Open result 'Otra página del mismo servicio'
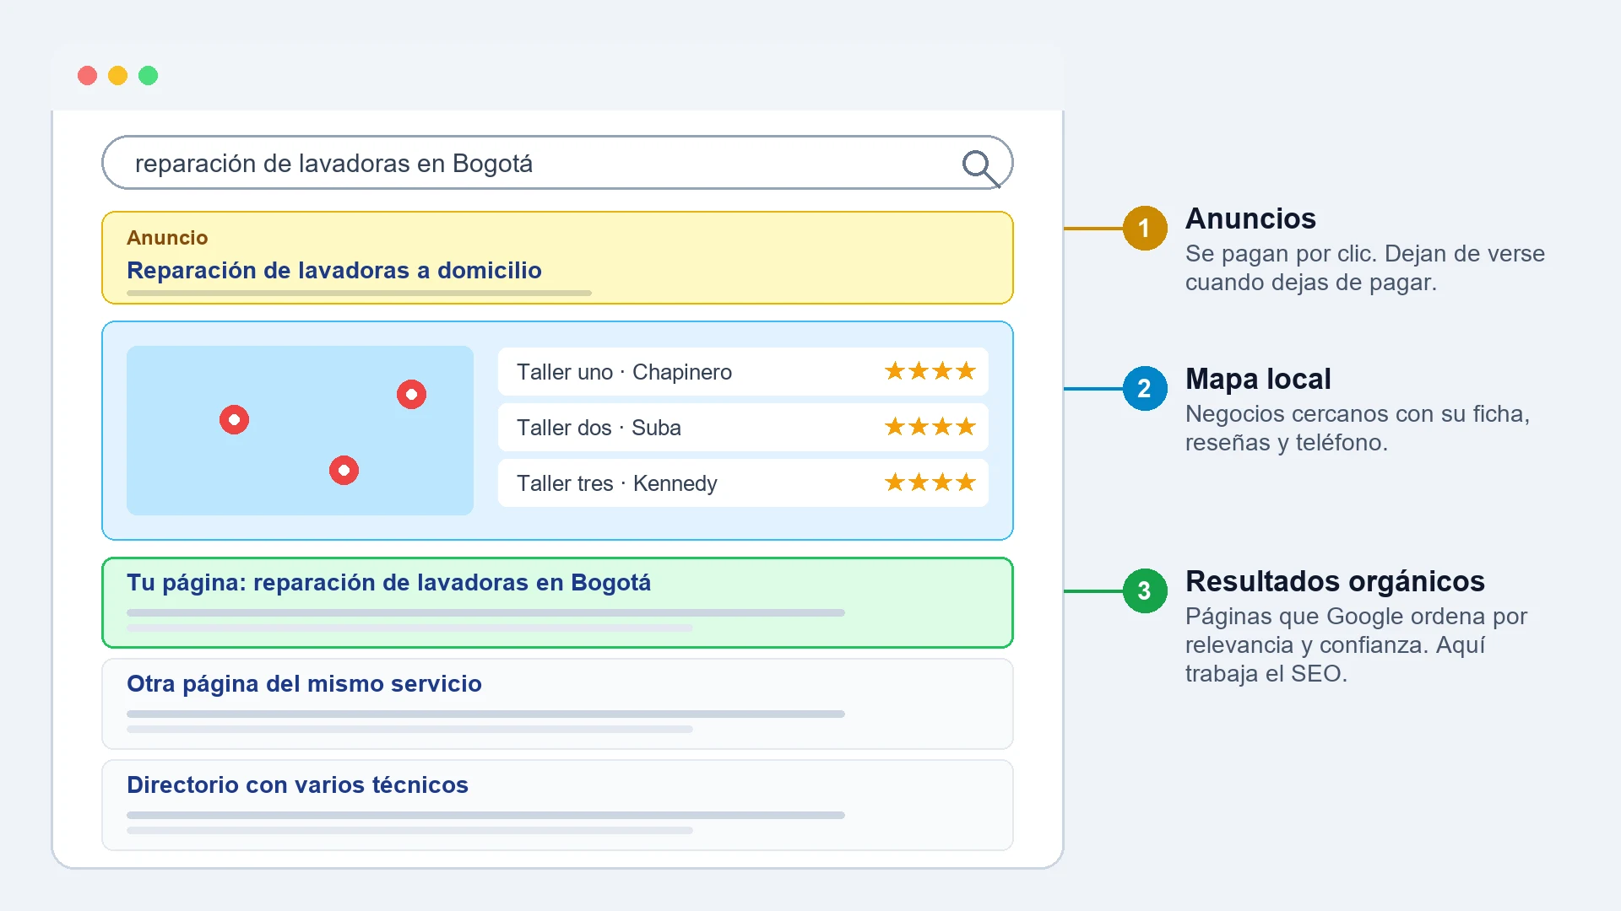Image resolution: width=1621 pixels, height=911 pixels. [x=304, y=684]
